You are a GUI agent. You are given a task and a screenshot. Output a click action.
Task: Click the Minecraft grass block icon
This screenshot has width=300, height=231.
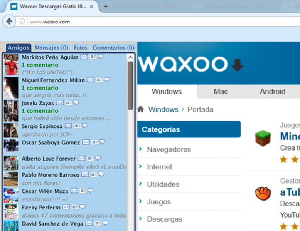click(x=263, y=138)
